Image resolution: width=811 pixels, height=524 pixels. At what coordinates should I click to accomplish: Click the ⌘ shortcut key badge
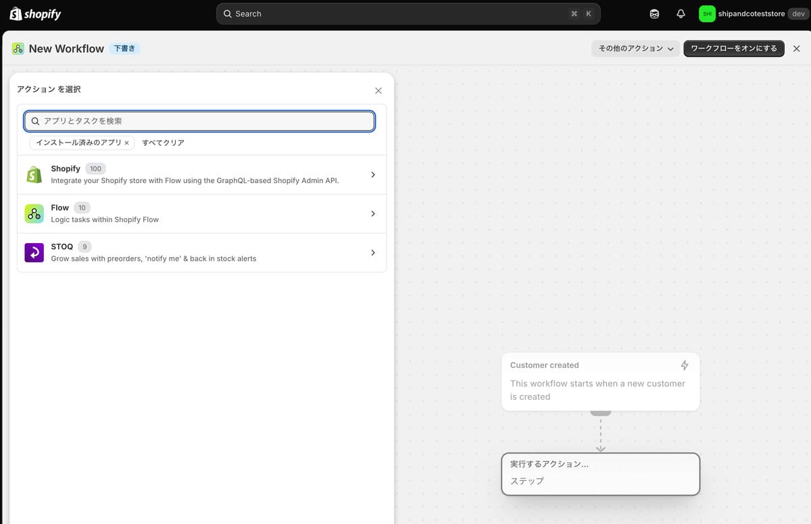tap(574, 14)
